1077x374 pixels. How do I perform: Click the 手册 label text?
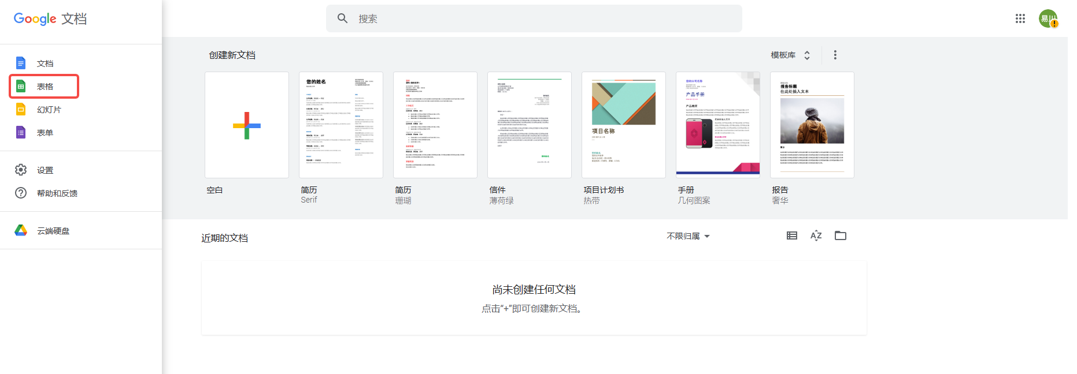[686, 190]
